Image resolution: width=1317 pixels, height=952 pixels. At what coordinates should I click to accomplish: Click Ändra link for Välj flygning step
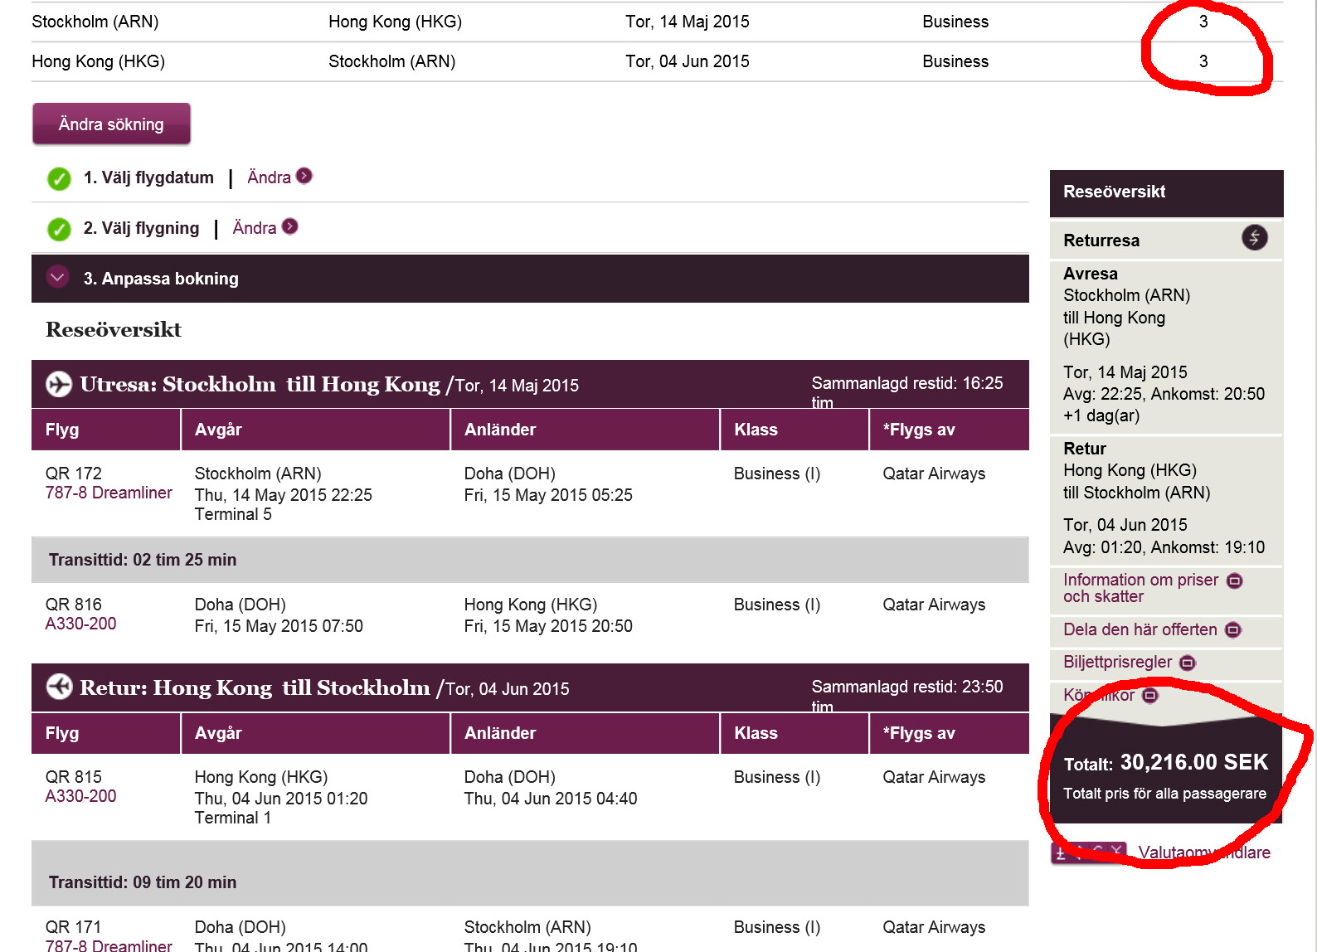pyautogui.click(x=254, y=228)
